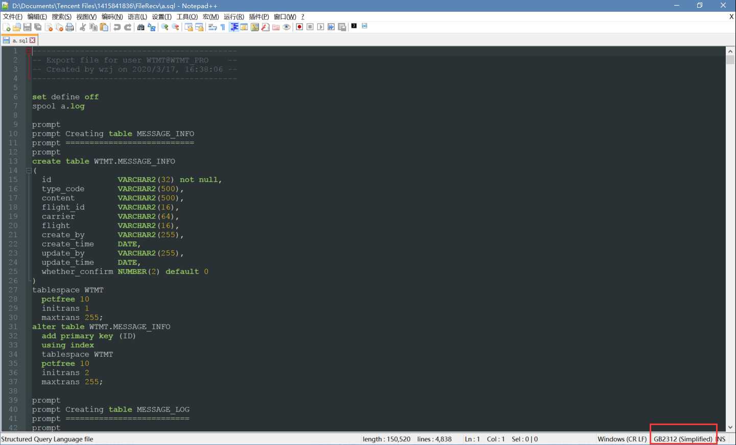The image size is (736, 445).
Task: Open the user-defined language dialog icon
Action: (244, 27)
